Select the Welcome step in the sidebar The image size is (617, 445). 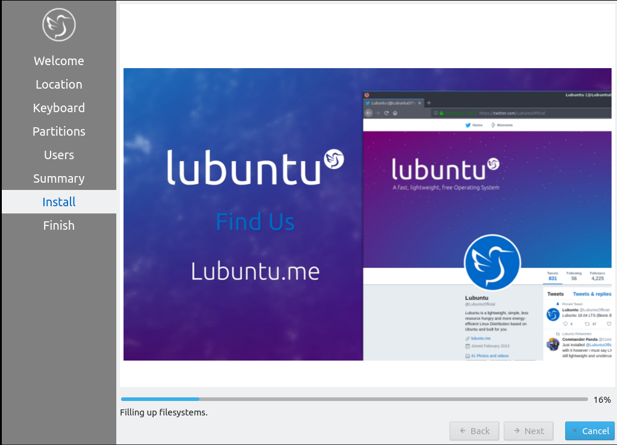coord(58,61)
